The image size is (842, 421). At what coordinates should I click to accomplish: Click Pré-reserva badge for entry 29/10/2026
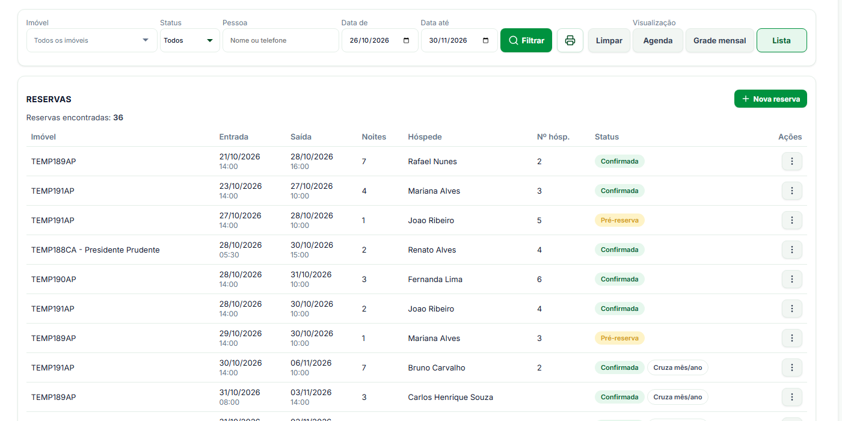[x=619, y=338]
